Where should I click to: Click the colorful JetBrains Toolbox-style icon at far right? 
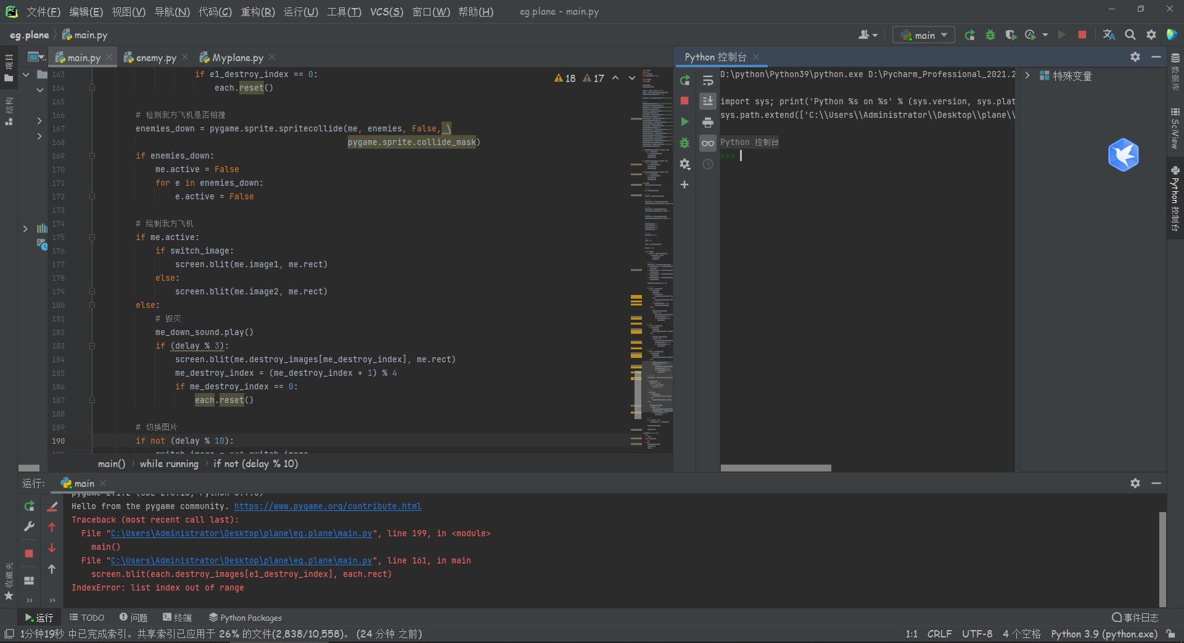1172,35
